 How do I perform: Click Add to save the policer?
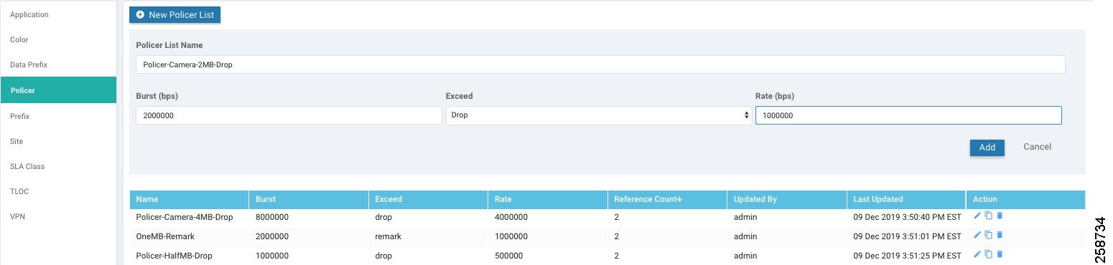tap(987, 147)
